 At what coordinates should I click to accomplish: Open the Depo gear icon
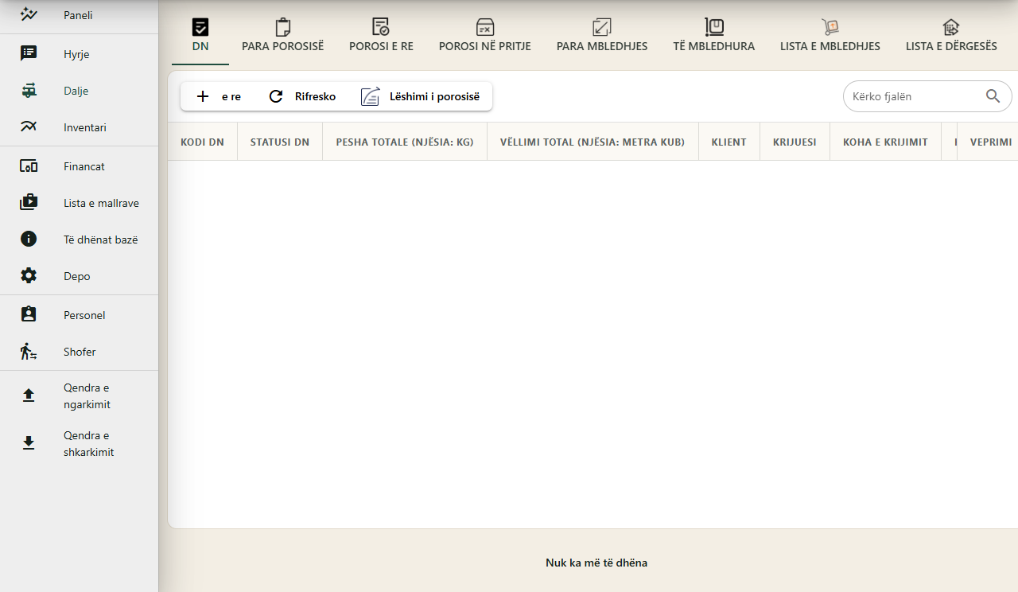pyautogui.click(x=29, y=276)
